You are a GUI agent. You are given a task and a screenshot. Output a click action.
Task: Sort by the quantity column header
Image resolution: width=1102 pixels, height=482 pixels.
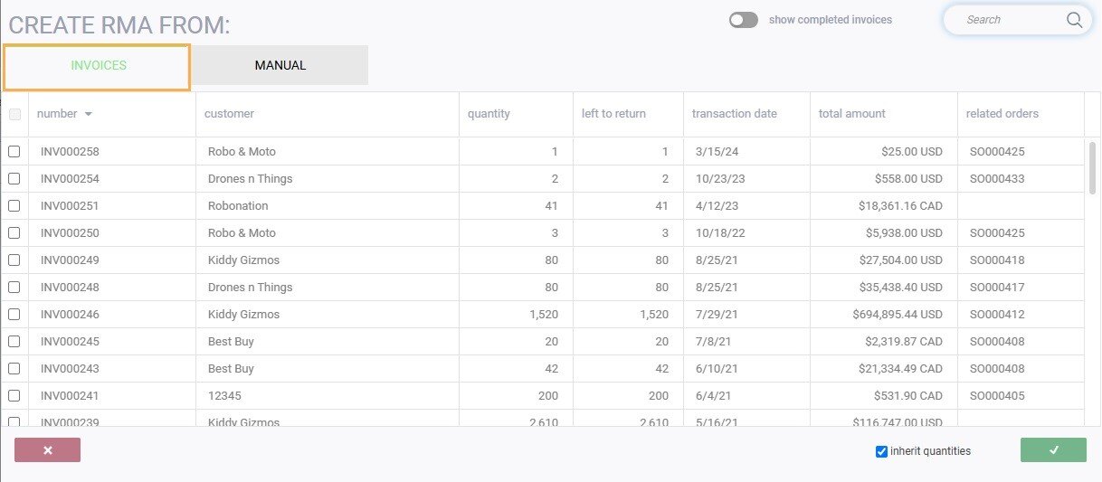pyautogui.click(x=489, y=114)
